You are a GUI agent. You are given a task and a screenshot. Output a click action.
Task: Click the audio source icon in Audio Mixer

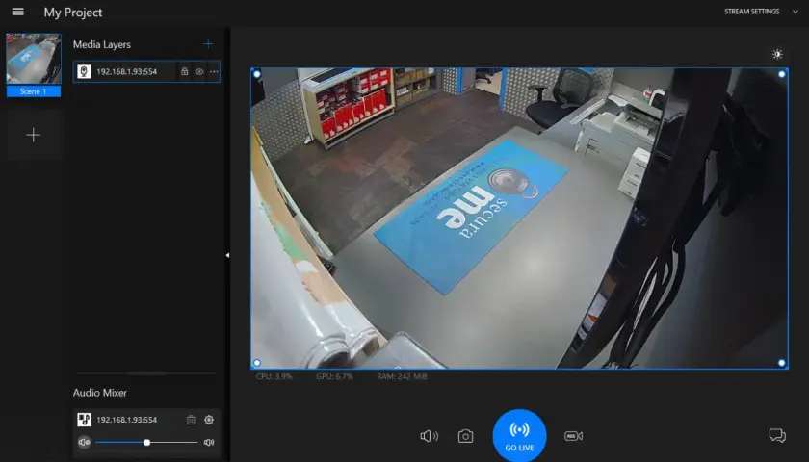[x=84, y=420]
